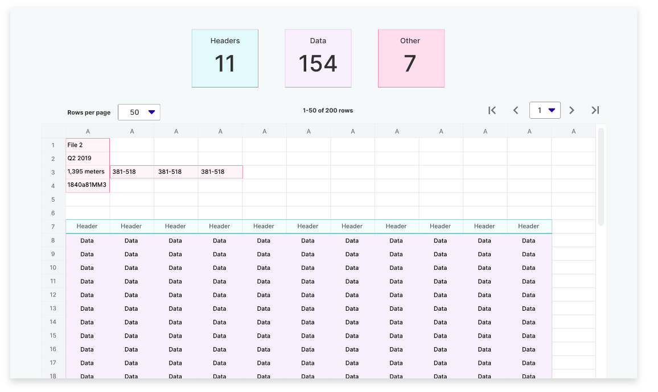The height and width of the screenshot is (392, 658).
Task: Select the 'File 2' cell
Action: coord(88,145)
